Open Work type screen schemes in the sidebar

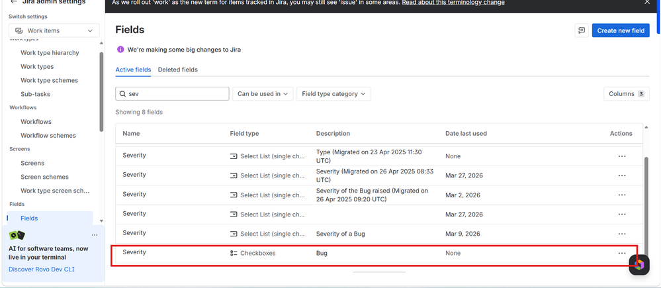point(55,191)
